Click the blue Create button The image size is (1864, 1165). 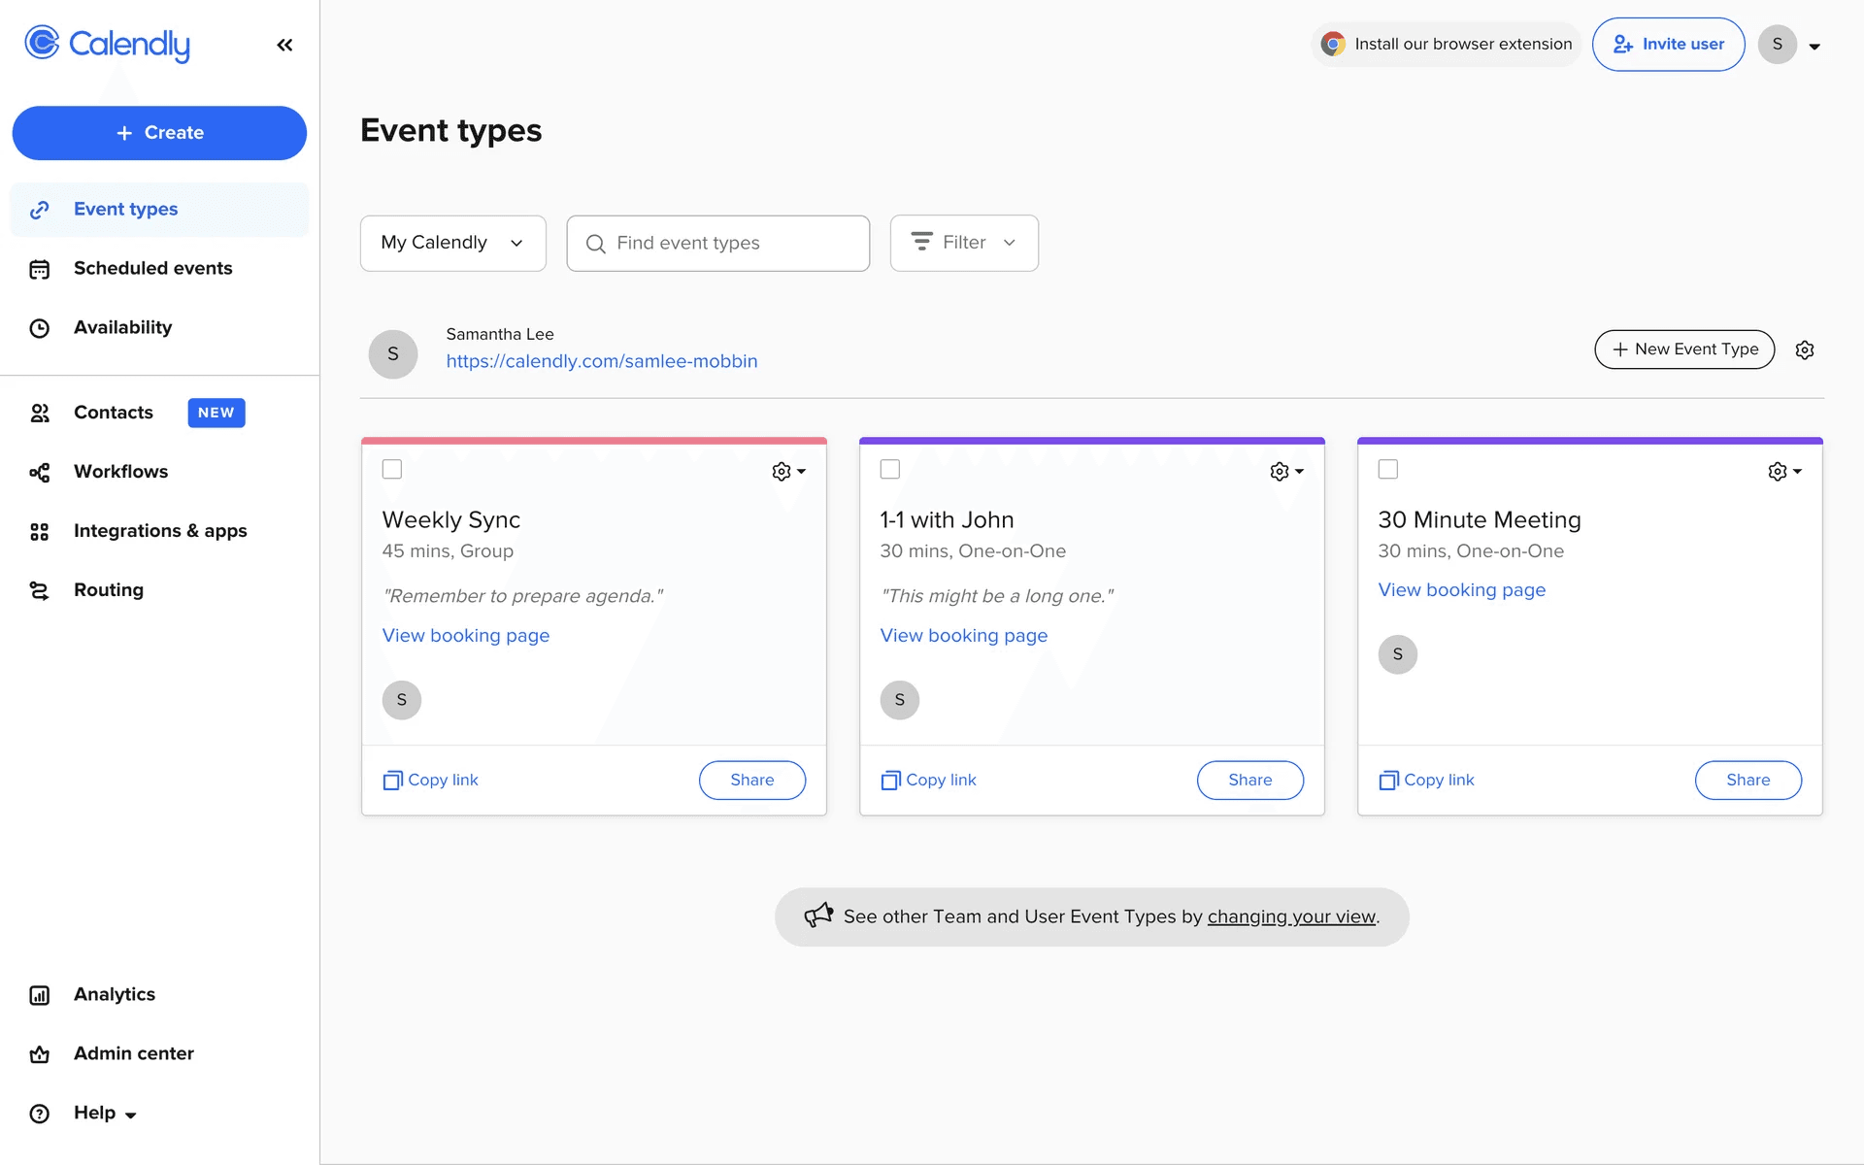159,133
